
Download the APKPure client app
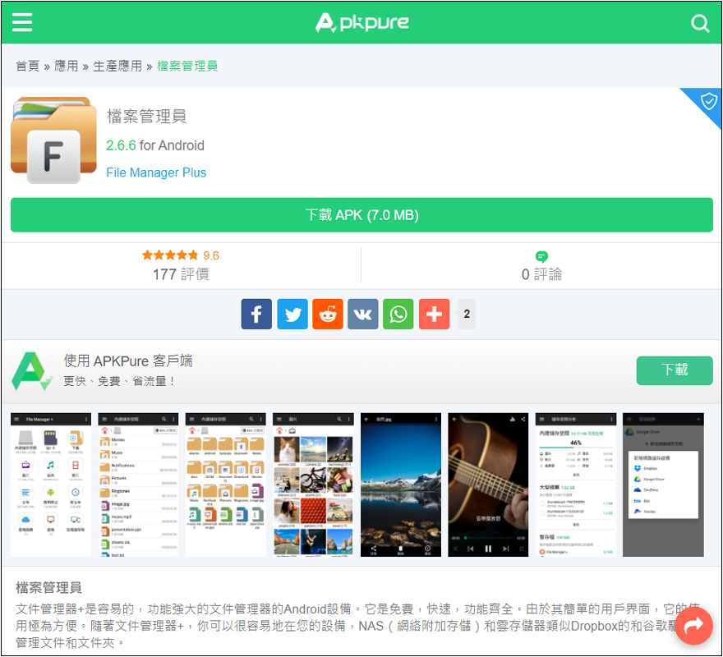click(674, 370)
